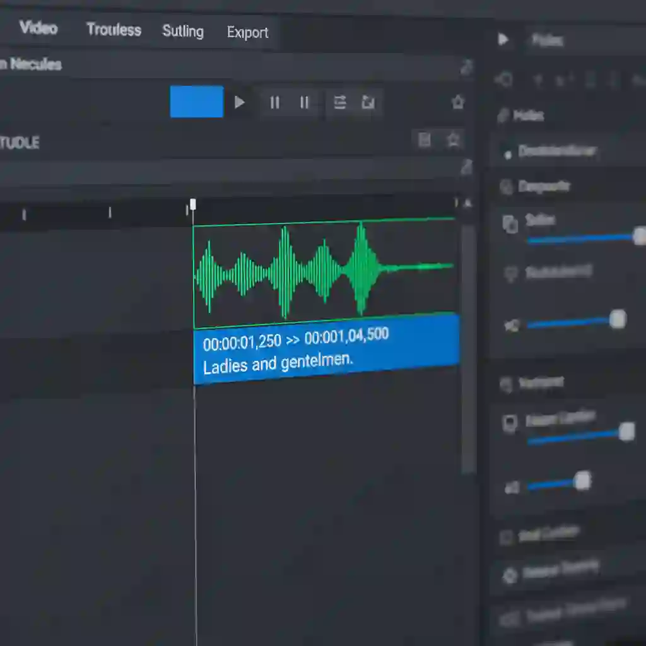Viewport: 646px width, 646px height.
Task: Click the topmost blue slider in right panel
Action: coord(584,238)
